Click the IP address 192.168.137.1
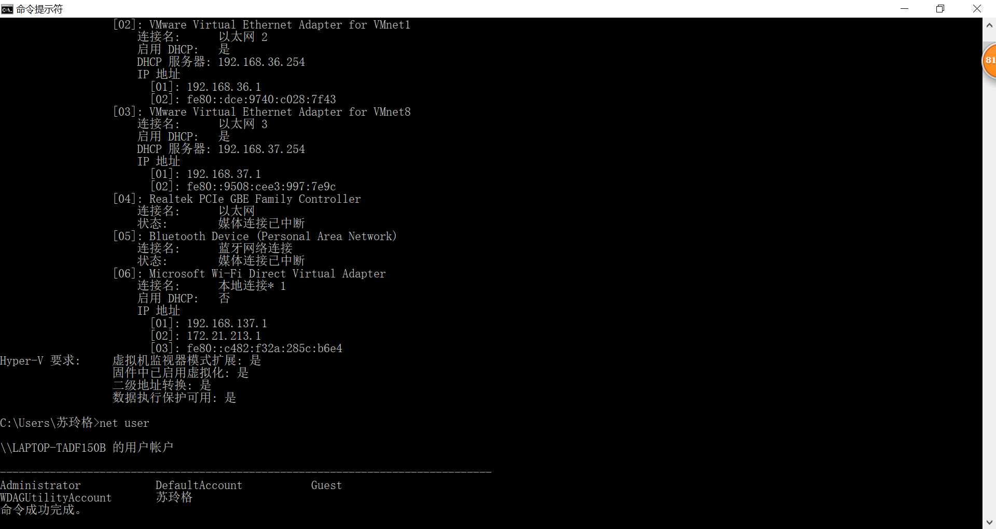 click(227, 324)
